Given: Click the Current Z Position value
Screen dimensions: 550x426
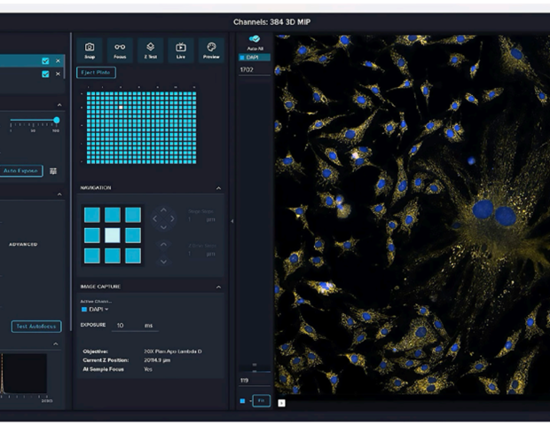Looking at the screenshot, I should [x=157, y=360].
